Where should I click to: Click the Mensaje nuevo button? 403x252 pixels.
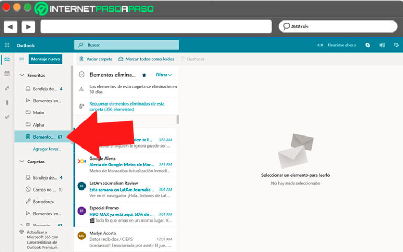(46, 59)
